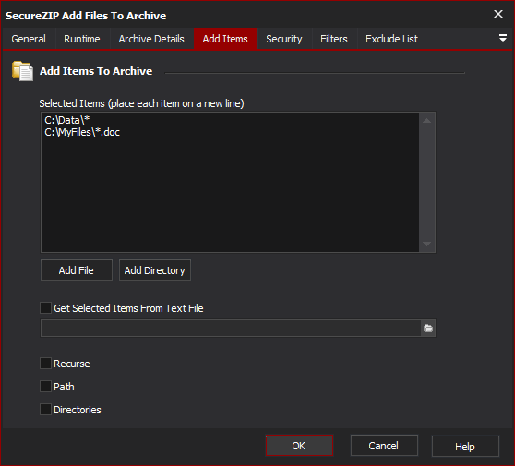Screen dimensions: 515x466
Task: Click the scroll up arrow of Selected Items
Action: (427, 121)
